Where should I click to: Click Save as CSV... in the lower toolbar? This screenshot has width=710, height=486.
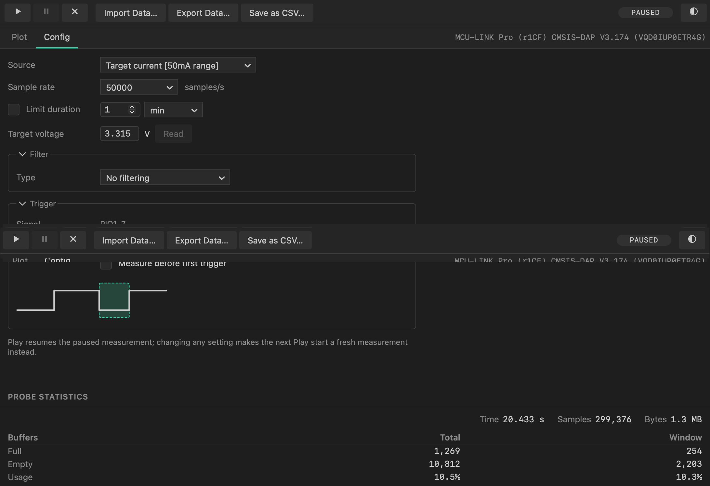[275, 240]
